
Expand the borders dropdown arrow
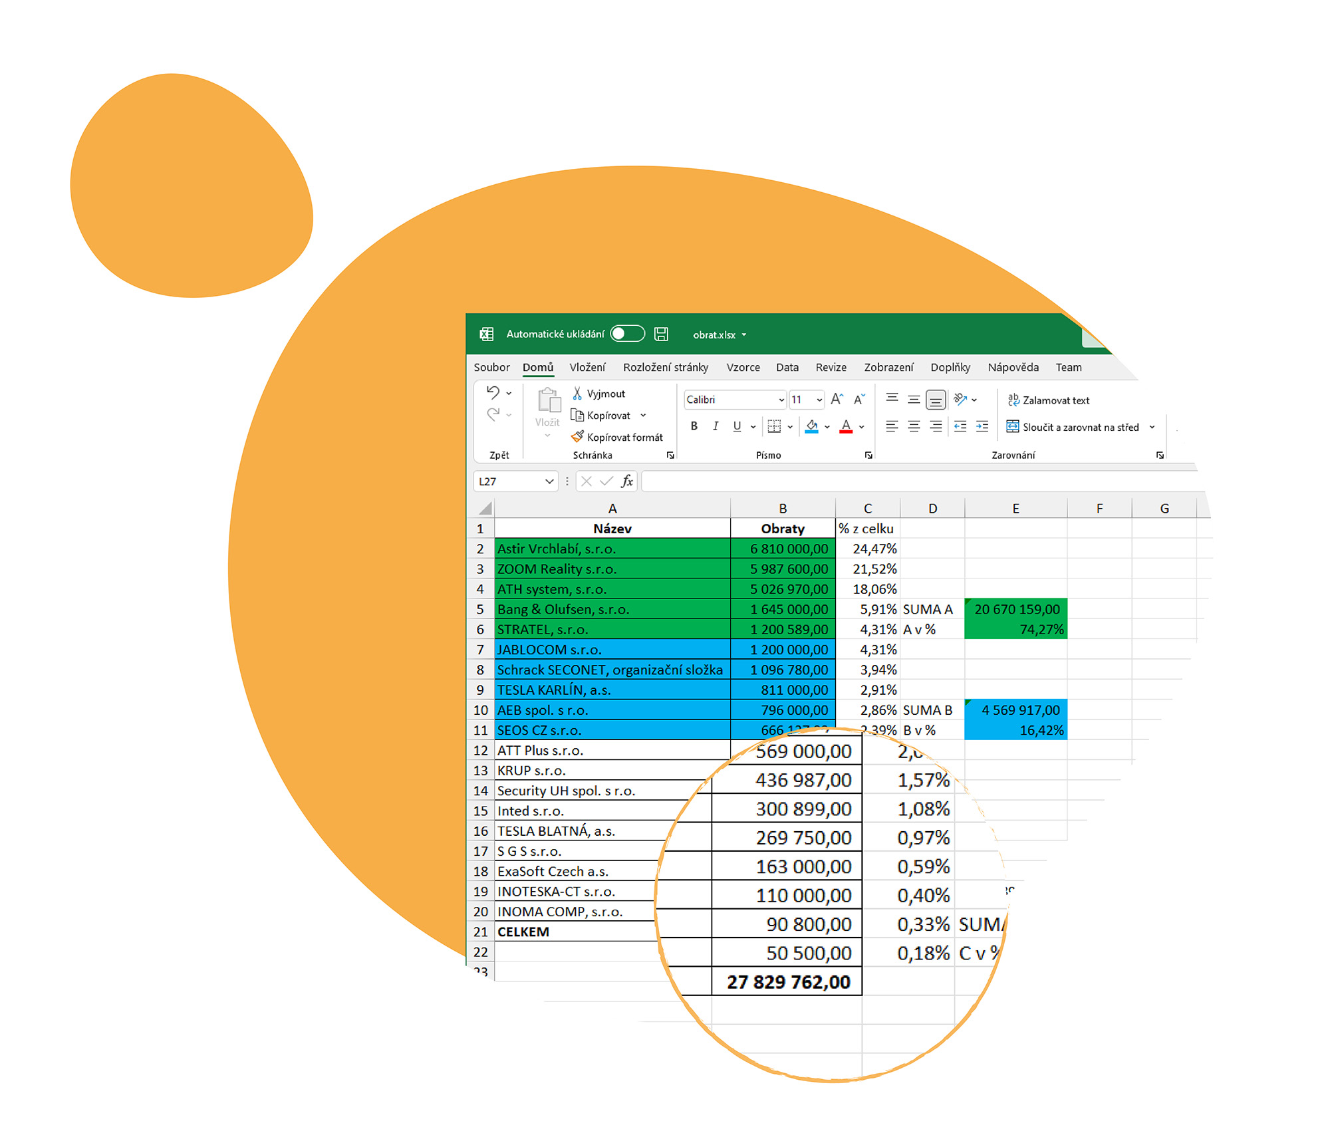pos(790,427)
